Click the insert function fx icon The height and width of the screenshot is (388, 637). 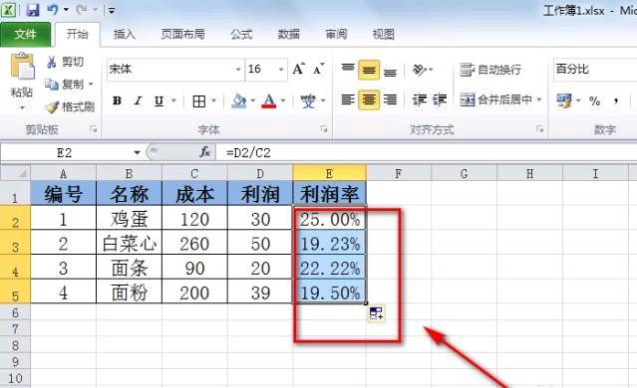coord(205,152)
